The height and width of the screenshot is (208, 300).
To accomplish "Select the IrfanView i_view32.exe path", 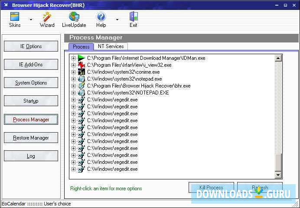I will tap(129, 65).
